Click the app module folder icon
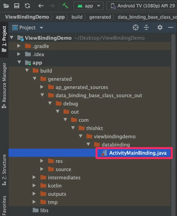This screenshot has width=177, height=216. tap(28, 63)
